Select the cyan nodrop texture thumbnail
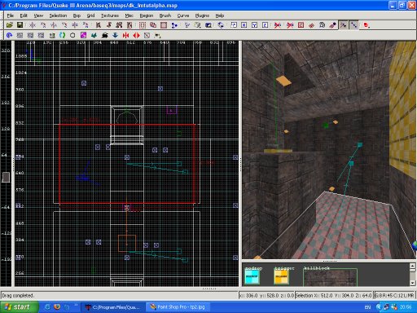 (x=252, y=277)
